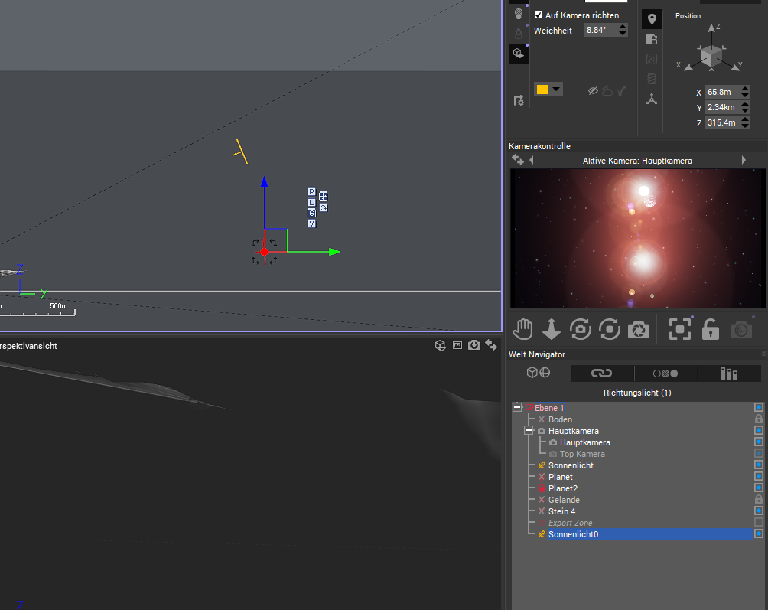The image size is (768, 610).
Task: Go to previous camera with left arrow
Action: pos(532,160)
